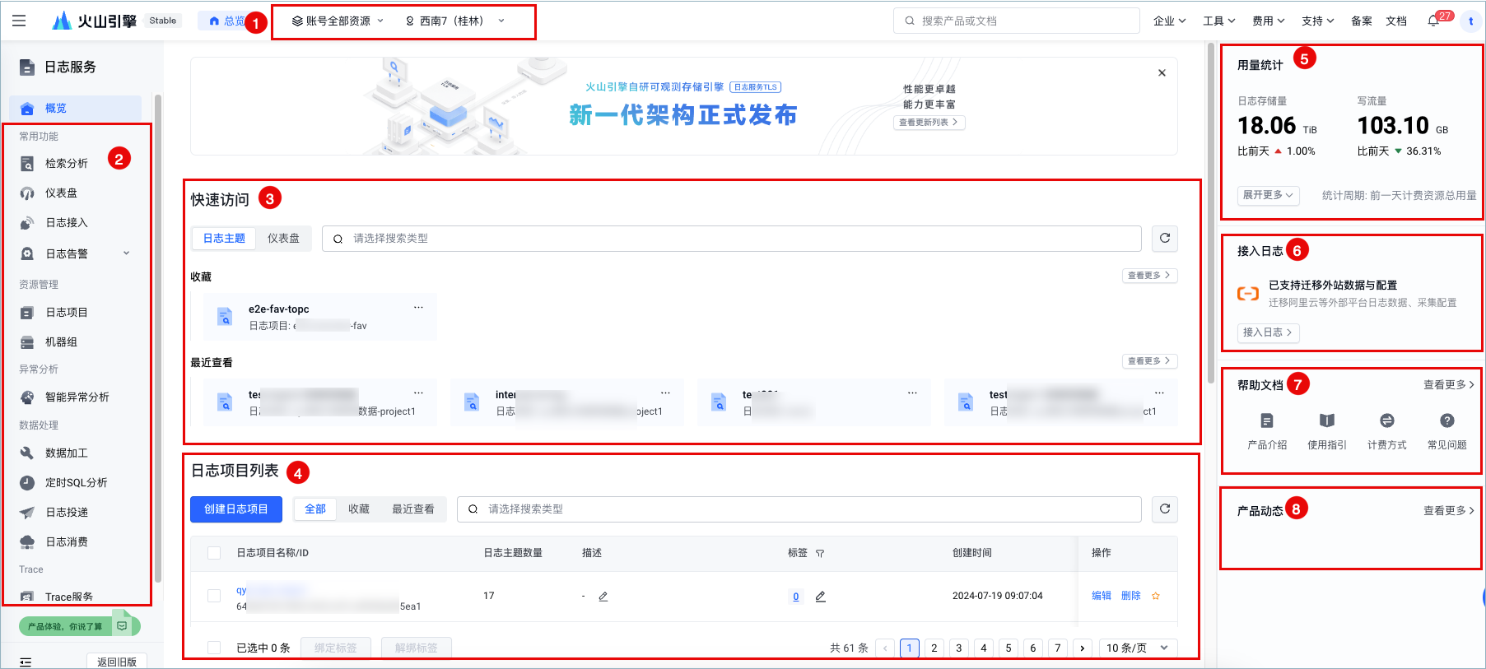This screenshot has width=1486, height=669.
Task: Select the 最近查看 project filter tab
Action: coord(413,509)
